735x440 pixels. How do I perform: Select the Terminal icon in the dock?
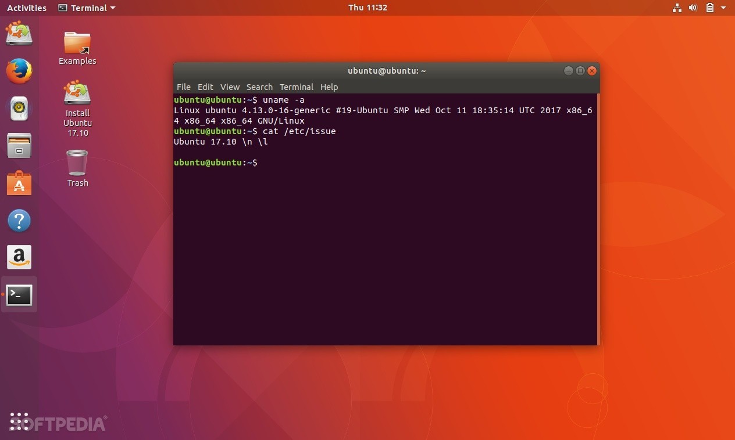pos(19,295)
